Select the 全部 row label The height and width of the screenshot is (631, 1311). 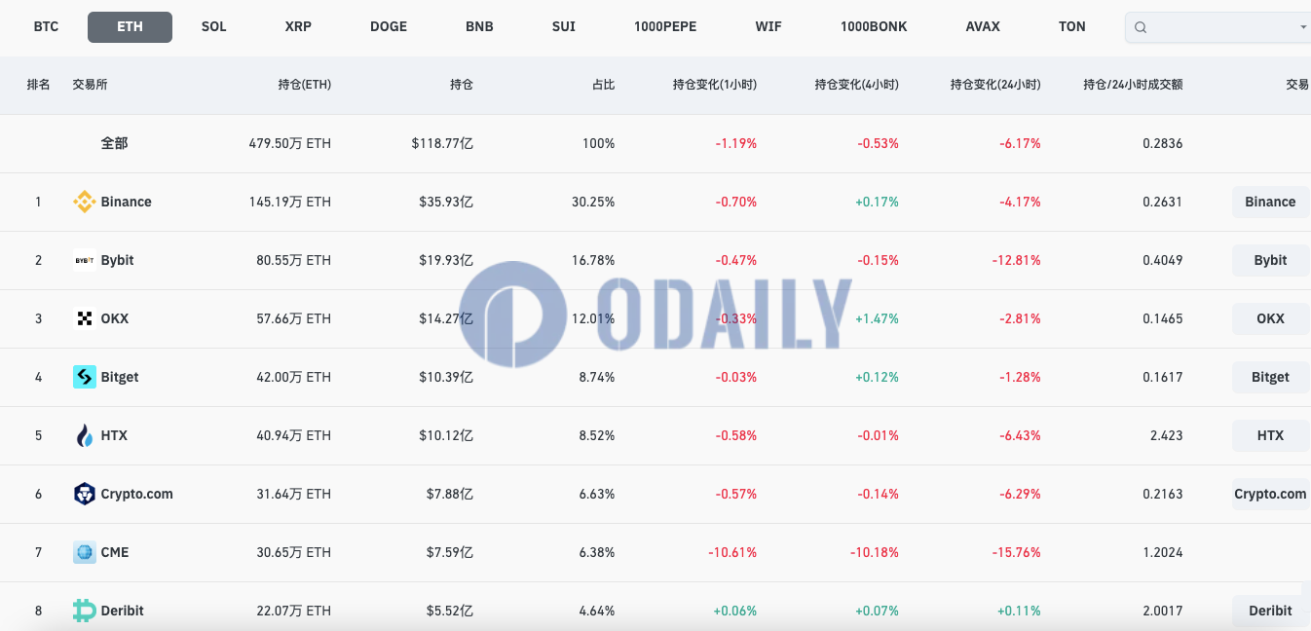(115, 143)
